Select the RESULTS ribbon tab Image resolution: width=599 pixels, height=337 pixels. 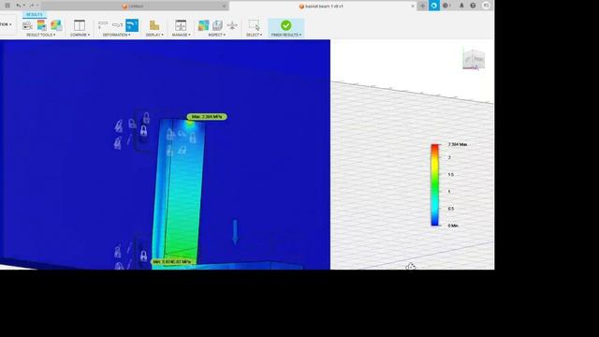coord(35,15)
